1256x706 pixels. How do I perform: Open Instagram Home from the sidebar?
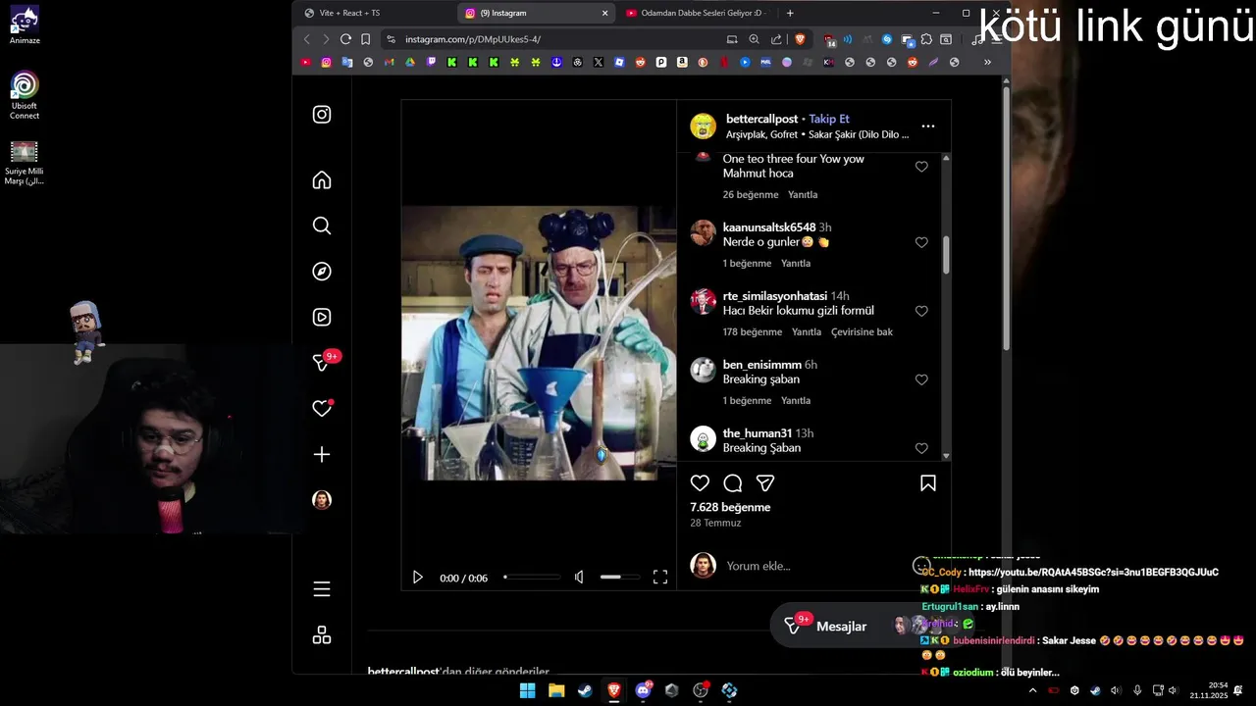click(x=322, y=180)
